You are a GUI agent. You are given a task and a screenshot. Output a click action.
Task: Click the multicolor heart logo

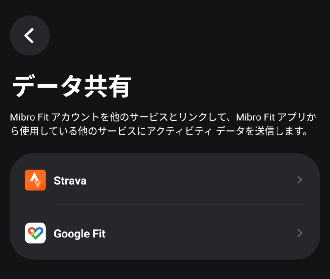35,233
